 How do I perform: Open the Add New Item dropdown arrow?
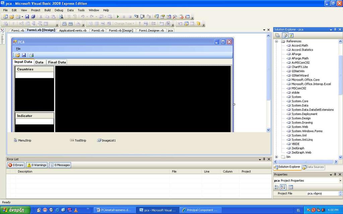22,17
